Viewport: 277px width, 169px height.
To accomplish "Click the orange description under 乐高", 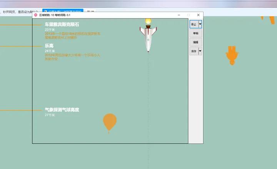I will click(72, 57).
